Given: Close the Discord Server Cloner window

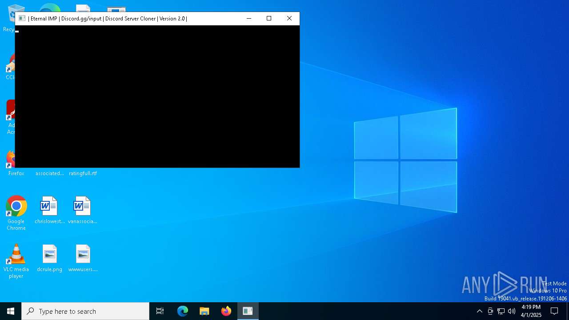Looking at the screenshot, I should point(289,19).
